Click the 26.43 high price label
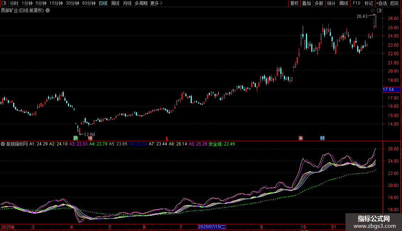Viewport: 402px width, 231px height. coord(362,16)
